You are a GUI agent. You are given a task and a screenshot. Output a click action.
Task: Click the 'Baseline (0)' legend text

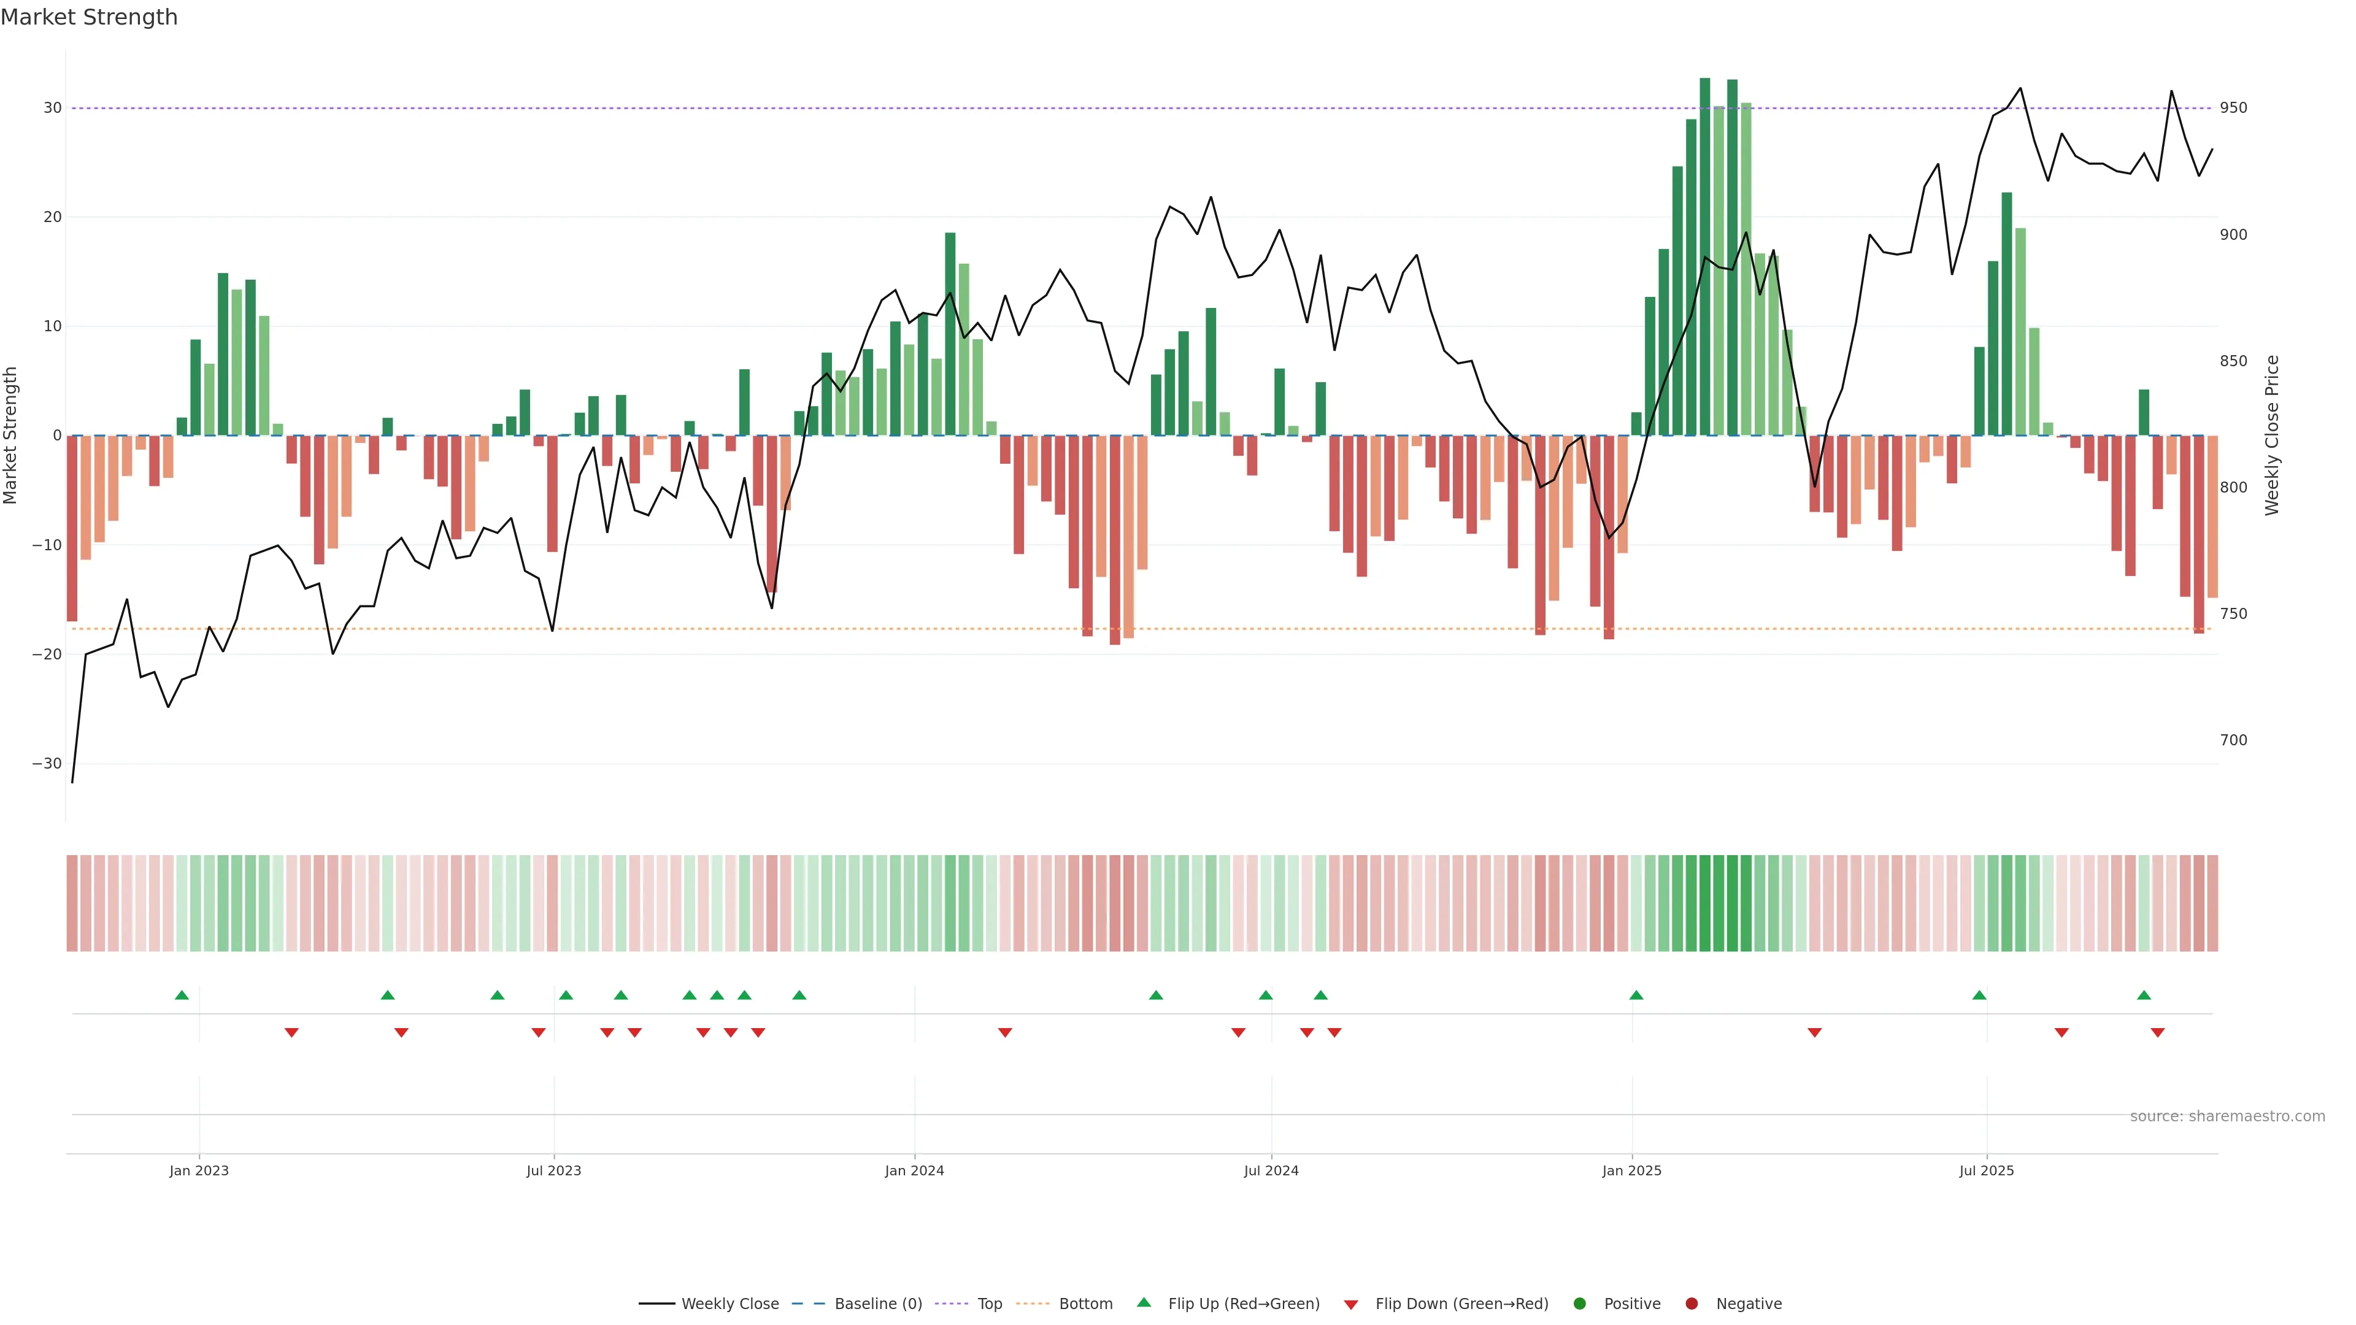click(x=878, y=1304)
